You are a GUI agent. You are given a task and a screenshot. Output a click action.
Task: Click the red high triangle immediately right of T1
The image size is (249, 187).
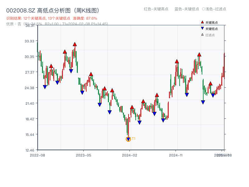132,107
